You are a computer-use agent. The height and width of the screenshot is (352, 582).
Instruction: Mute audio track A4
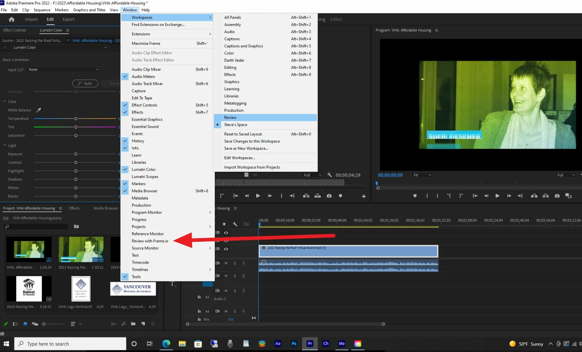tap(226, 311)
